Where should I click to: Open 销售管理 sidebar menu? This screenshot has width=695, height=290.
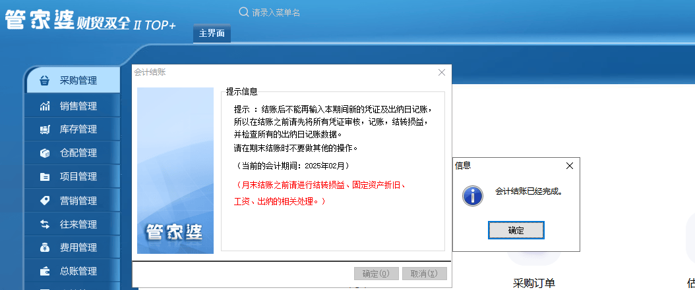click(73, 106)
